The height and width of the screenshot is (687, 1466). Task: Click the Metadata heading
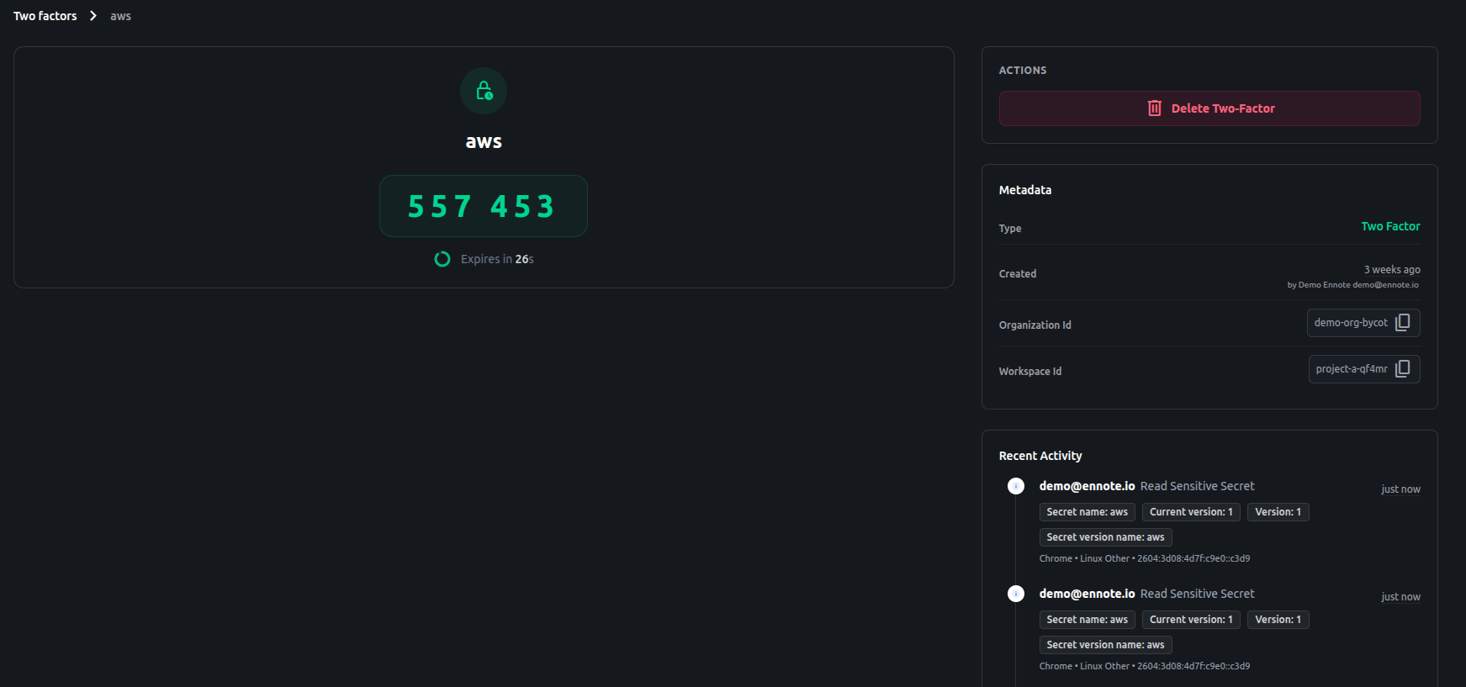point(1025,190)
